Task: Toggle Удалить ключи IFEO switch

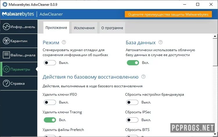Action: pyautogui.click(x=50, y=102)
